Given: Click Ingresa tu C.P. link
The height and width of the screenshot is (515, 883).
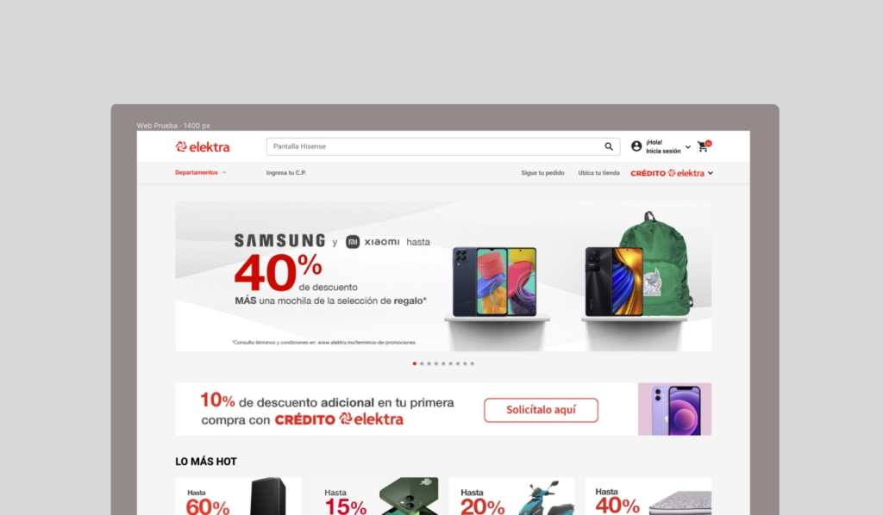Looking at the screenshot, I should click(x=286, y=173).
